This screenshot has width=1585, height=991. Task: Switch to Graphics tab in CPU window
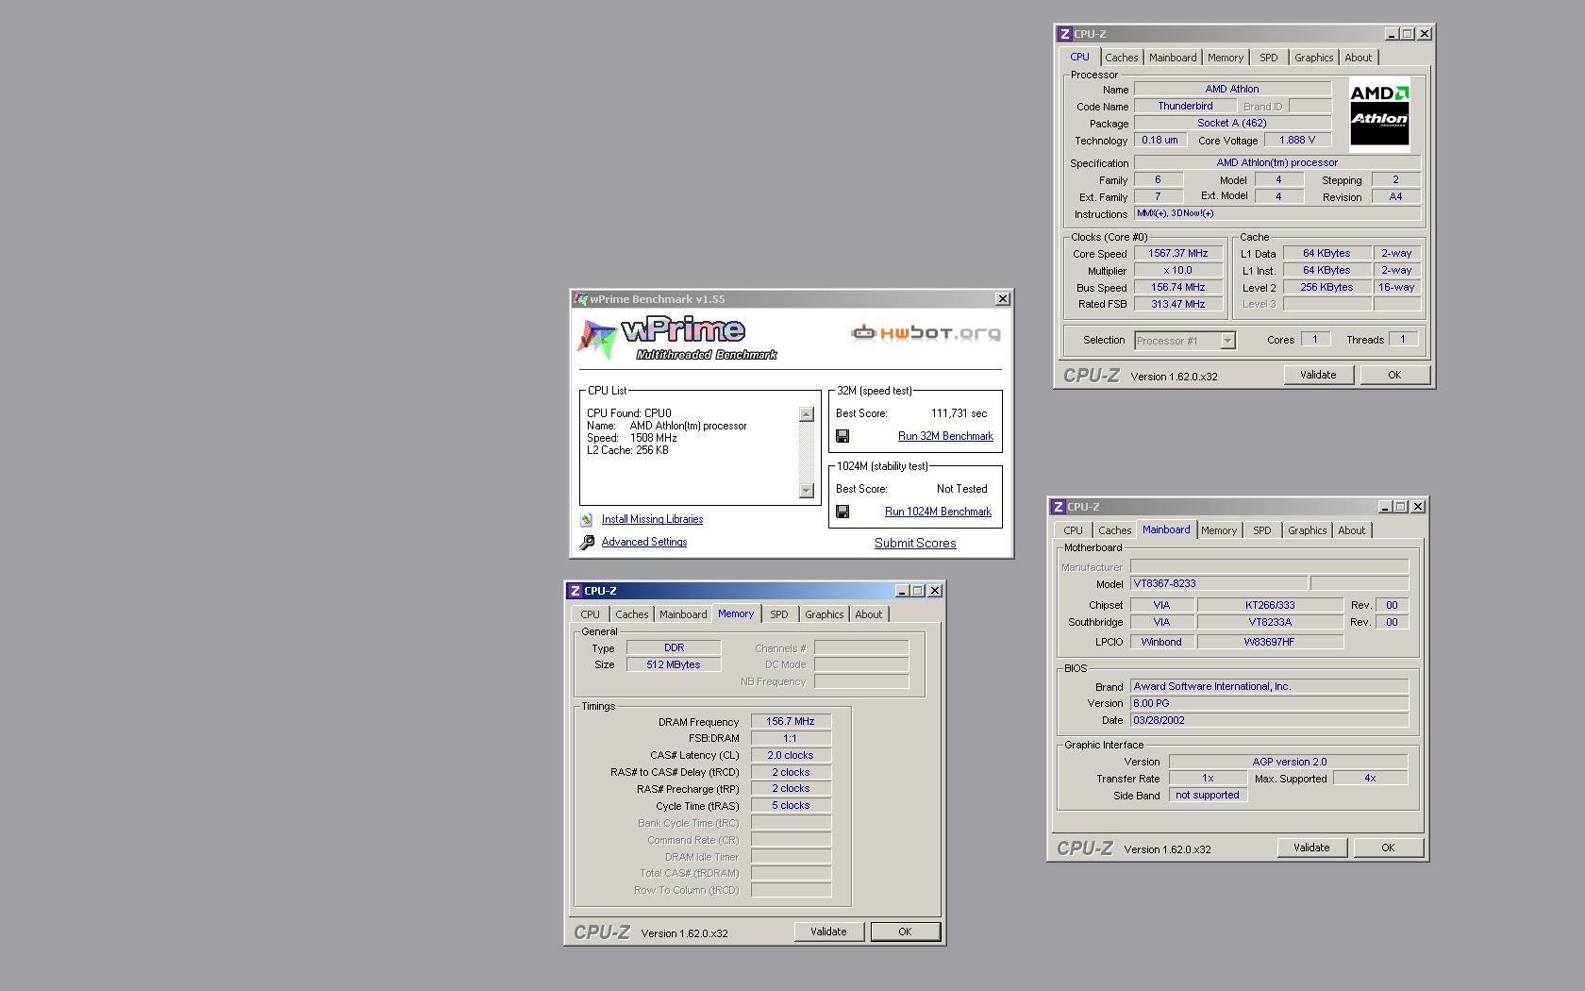[1313, 58]
